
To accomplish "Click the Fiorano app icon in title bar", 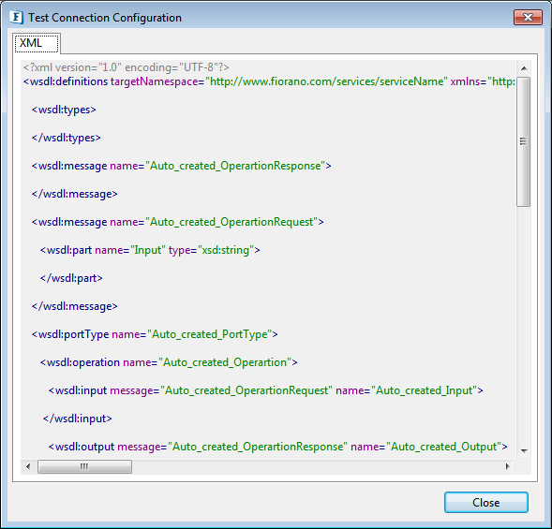I will point(16,17).
